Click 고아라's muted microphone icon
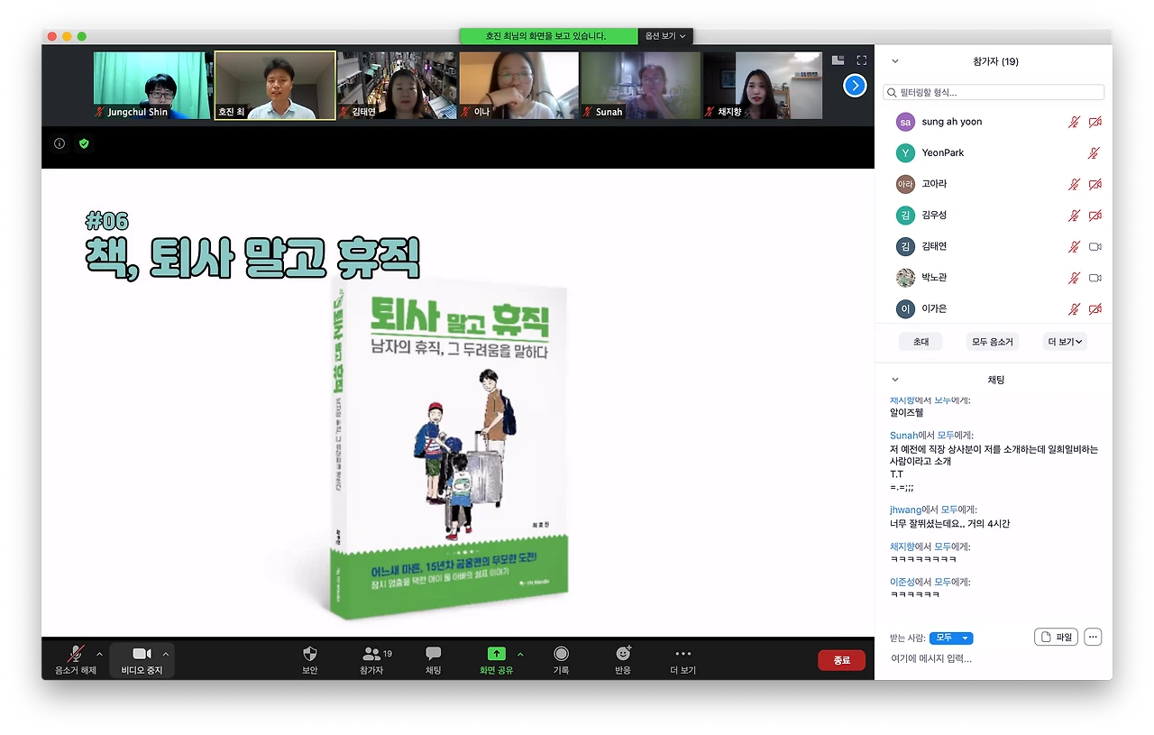The height and width of the screenshot is (735, 1154). click(x=1074, y=184)
